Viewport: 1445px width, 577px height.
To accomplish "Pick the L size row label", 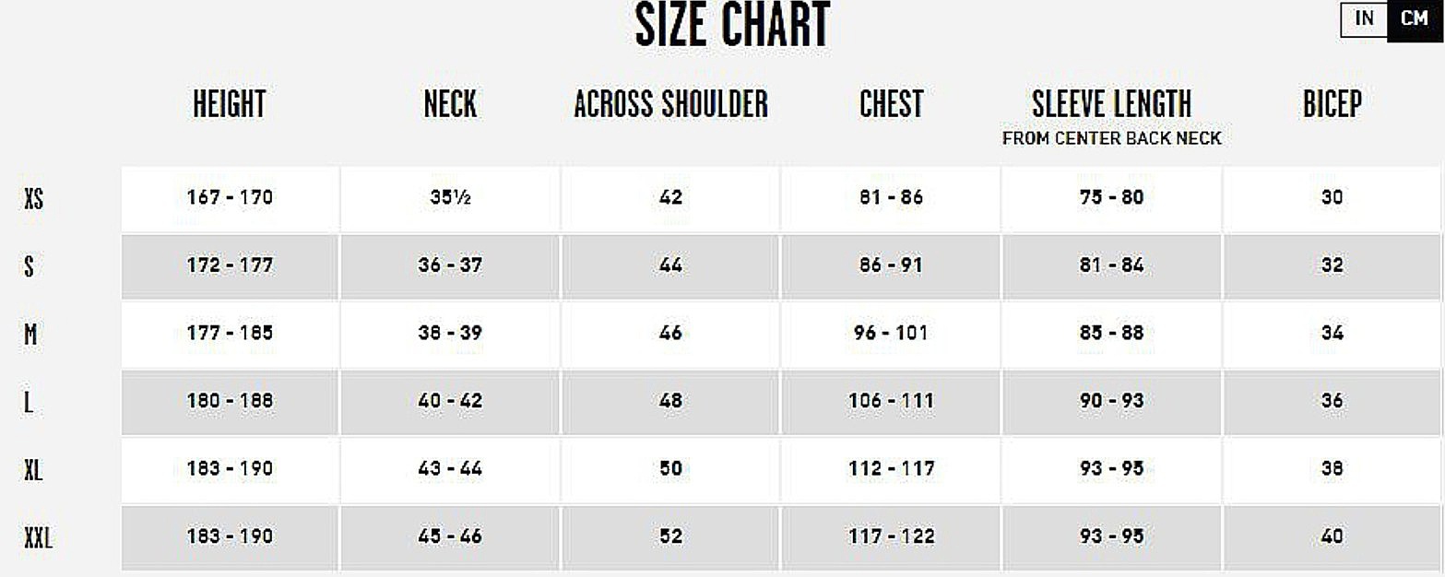I will click(29, 402).
